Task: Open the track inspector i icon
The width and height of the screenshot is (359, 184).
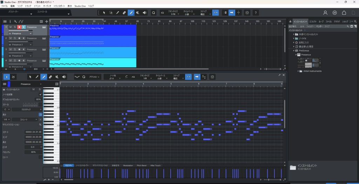Action: coord(10,21)
